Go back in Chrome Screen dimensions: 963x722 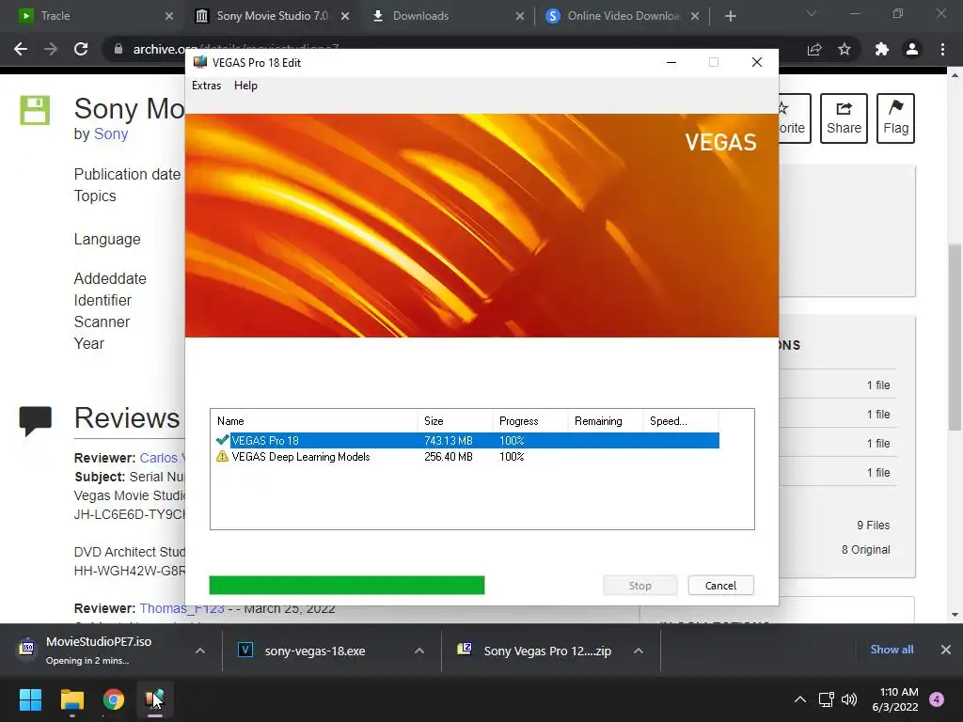tap(21, 49)
